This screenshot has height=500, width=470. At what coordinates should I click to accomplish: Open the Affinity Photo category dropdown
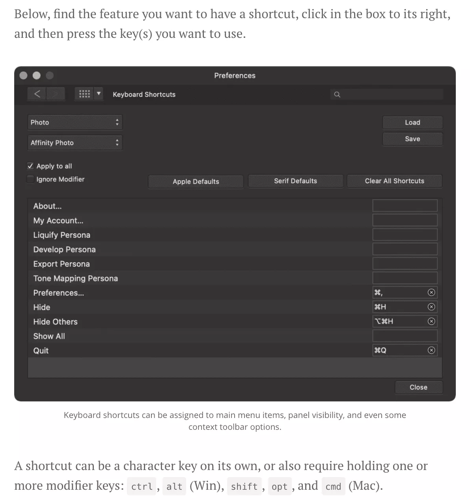coord(75,143)
